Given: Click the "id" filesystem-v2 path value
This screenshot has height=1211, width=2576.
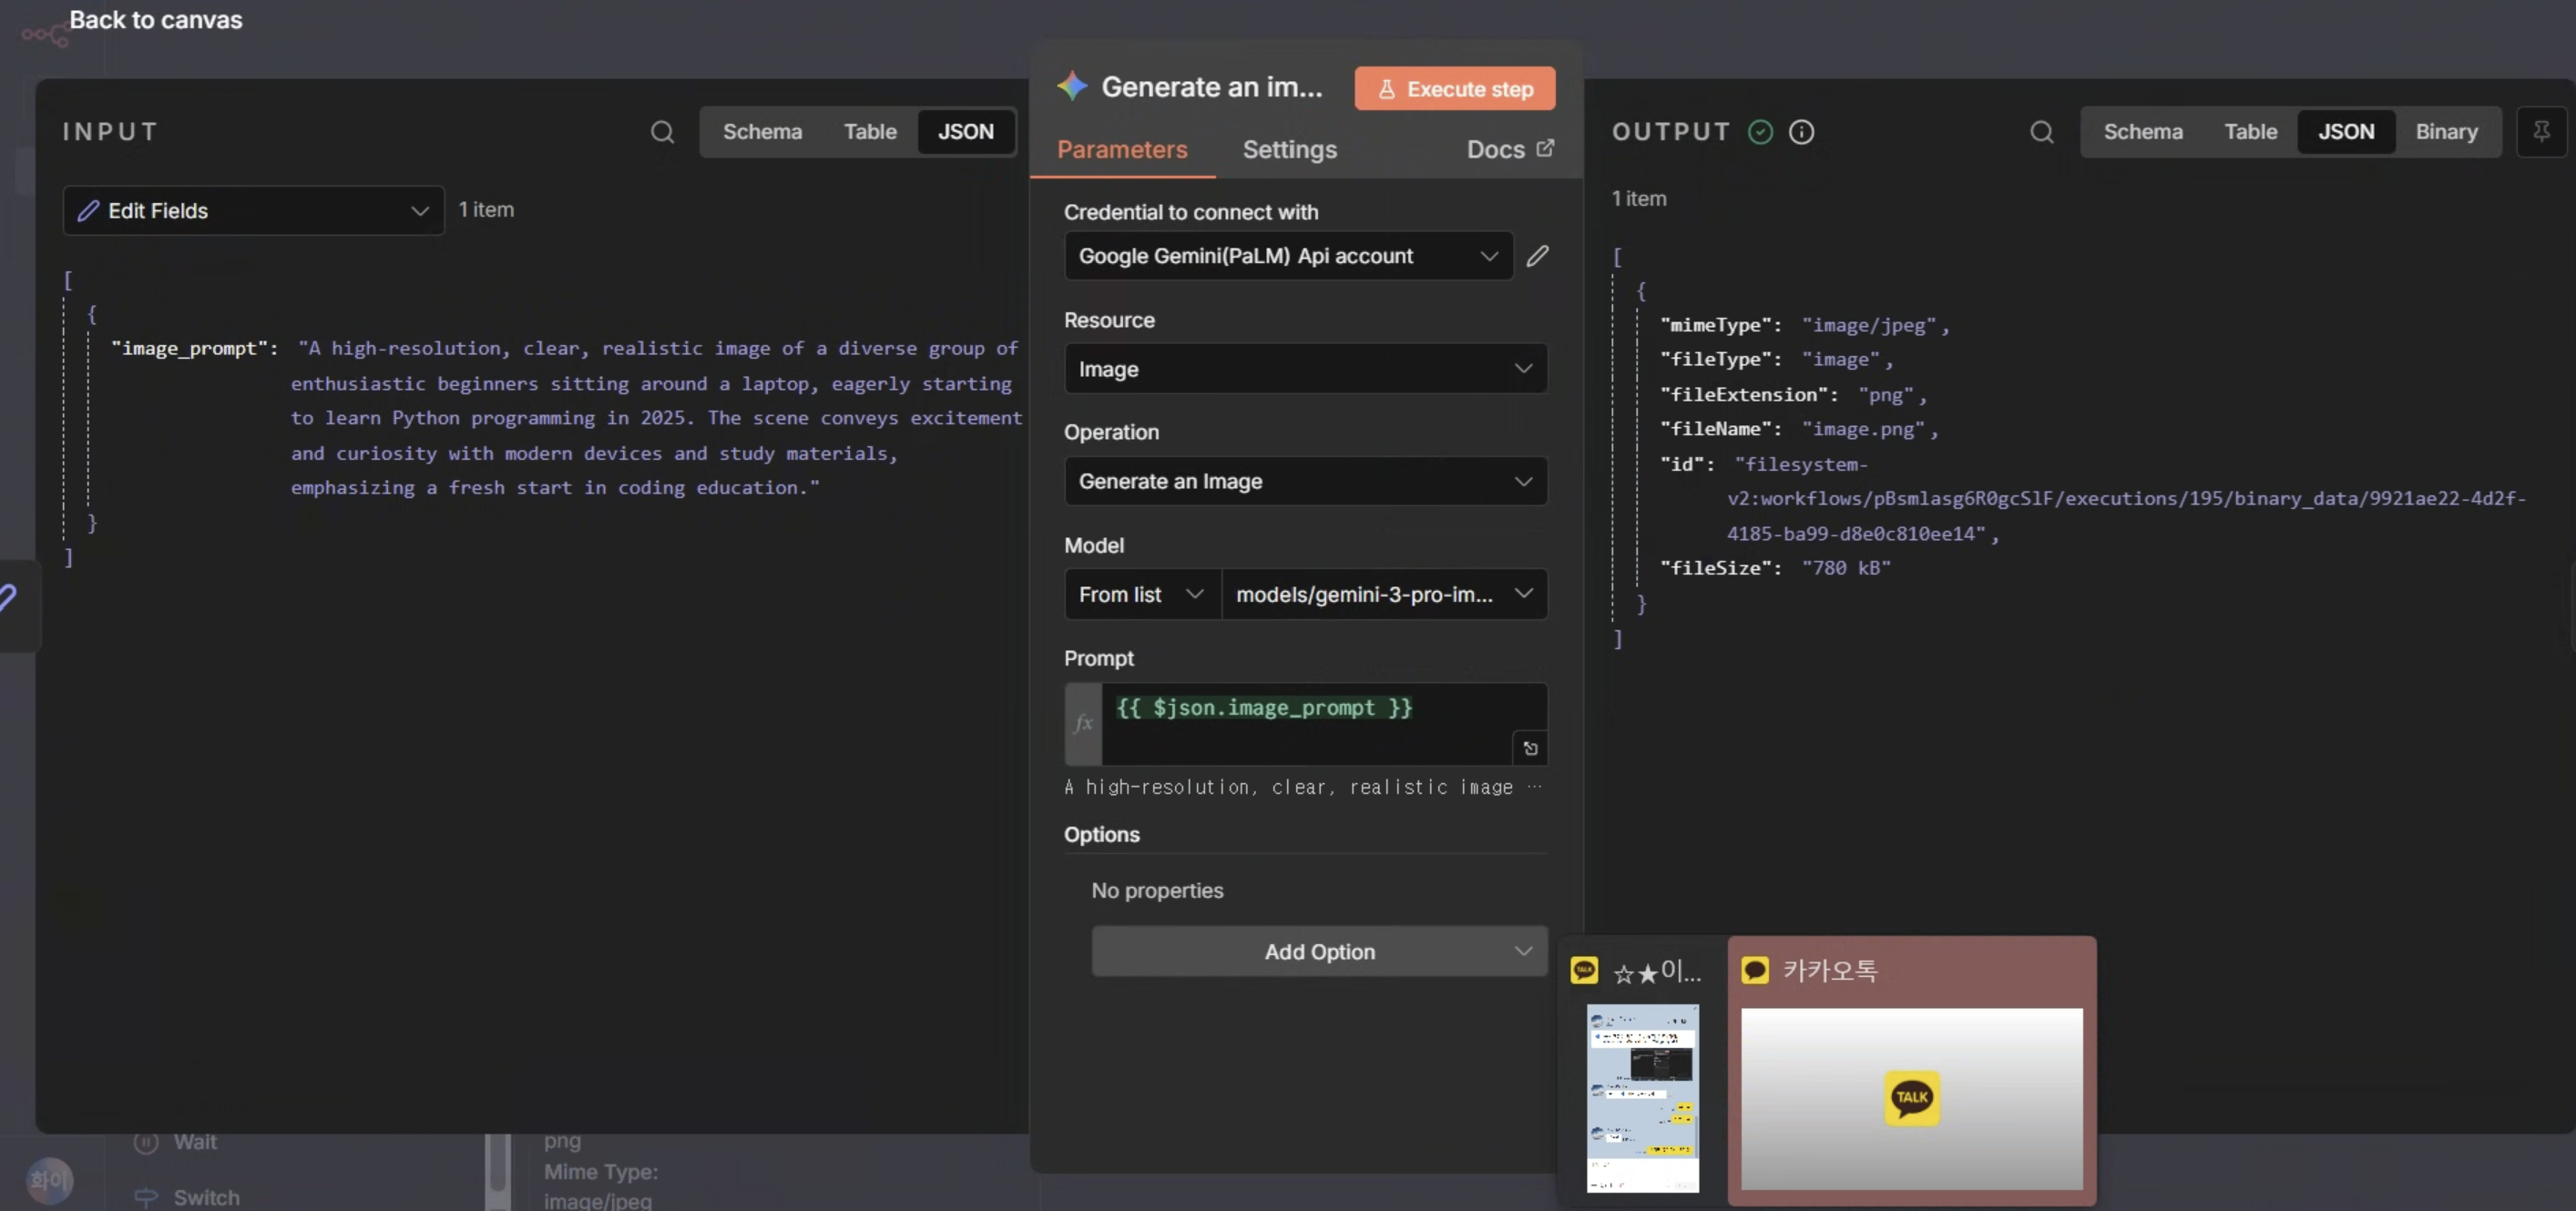Looking at the screenshot, I should point(2128,499).
